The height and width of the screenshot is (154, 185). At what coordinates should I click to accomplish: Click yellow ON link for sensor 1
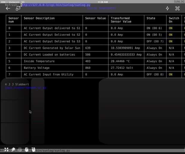click(170, 35)
